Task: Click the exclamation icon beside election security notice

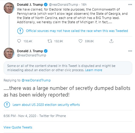Action: pos(7,105)
